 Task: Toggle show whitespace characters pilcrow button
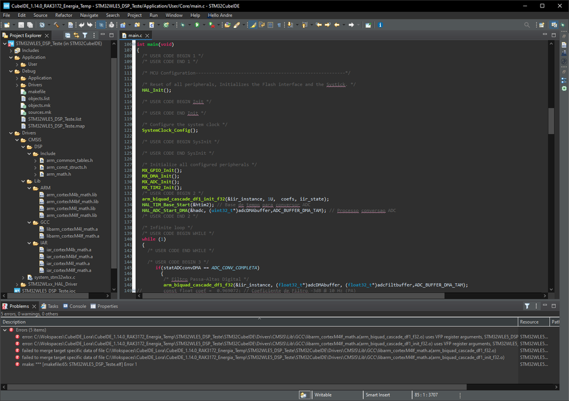point(279,25)
